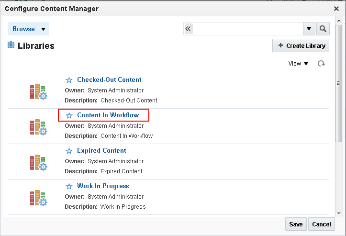Click the Checked-Out Content library icon
The width and height of the screenshot is (346, 236).
(38, 92)
